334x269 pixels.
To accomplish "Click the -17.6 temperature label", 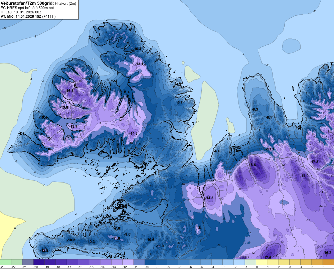I will point(267,258).
